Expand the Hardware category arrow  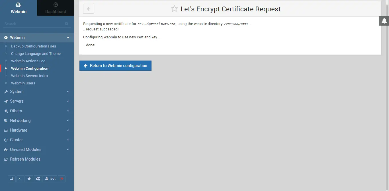(68, 130)
